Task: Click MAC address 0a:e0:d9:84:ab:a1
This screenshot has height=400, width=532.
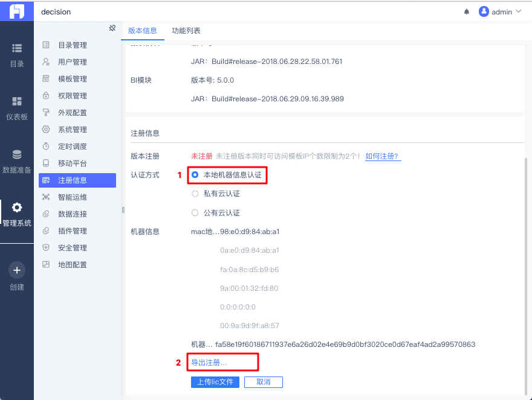Action: pos(249,250)
